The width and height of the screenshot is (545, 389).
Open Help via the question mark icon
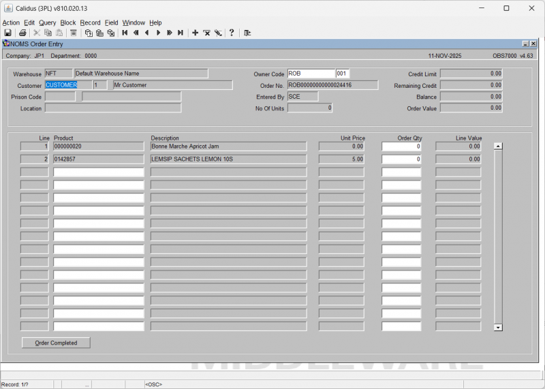232,33
